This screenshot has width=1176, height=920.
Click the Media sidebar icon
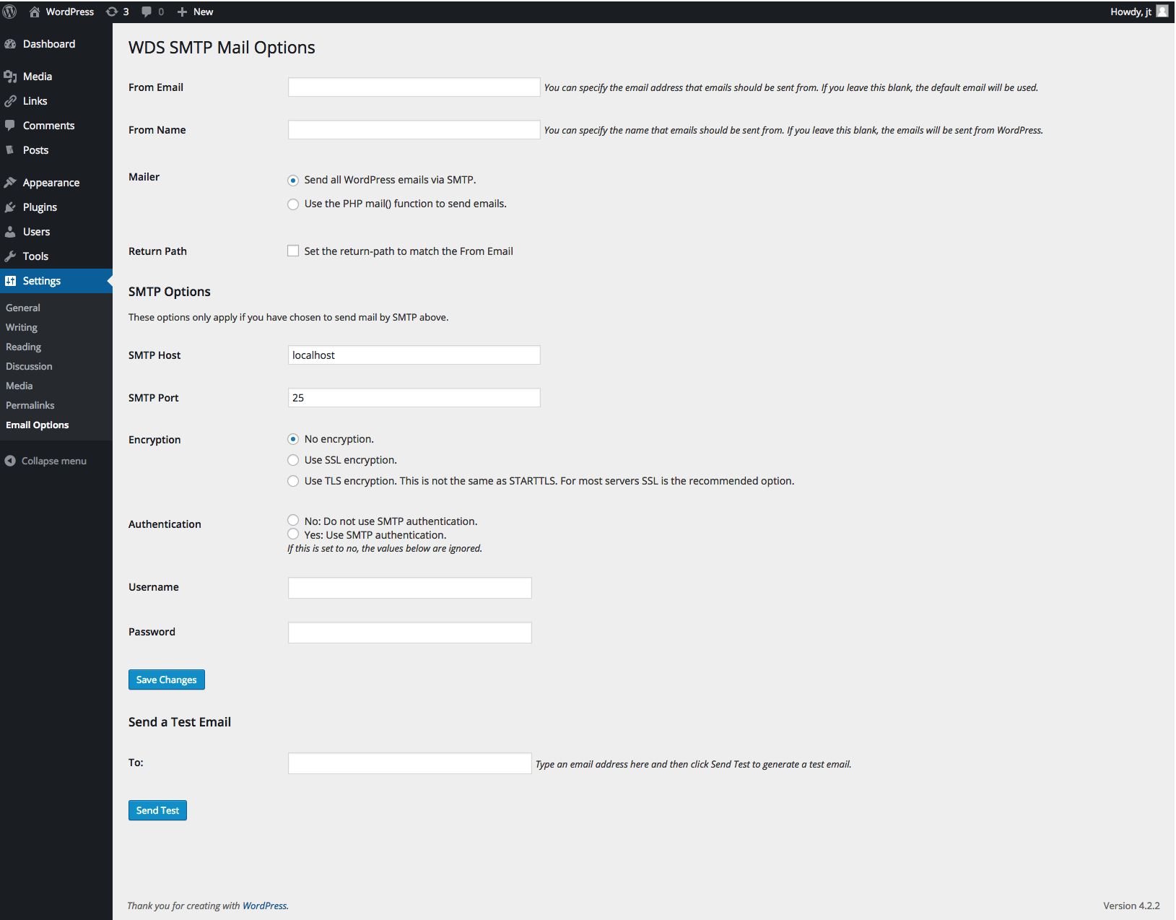(10, 77)
